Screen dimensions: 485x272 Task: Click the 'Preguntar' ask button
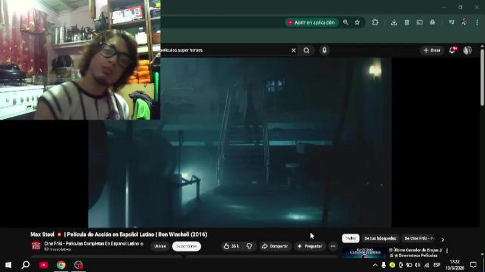point(310,246)
